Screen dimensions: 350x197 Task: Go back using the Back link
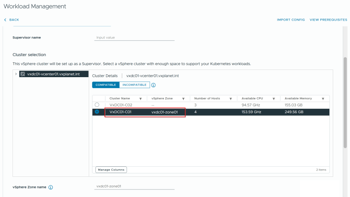click(12, 20)
